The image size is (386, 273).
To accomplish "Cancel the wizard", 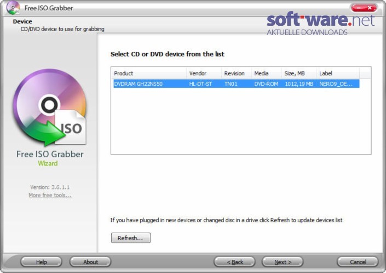I will 358,262.
